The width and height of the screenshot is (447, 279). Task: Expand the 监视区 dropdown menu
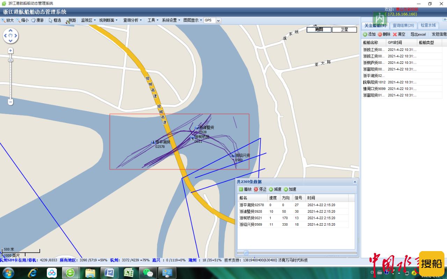click(x=88, y=20)
